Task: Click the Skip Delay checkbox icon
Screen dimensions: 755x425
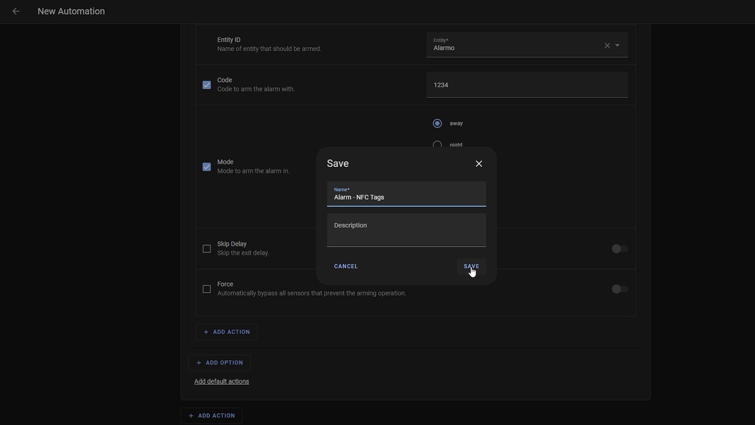Action: 206,248
